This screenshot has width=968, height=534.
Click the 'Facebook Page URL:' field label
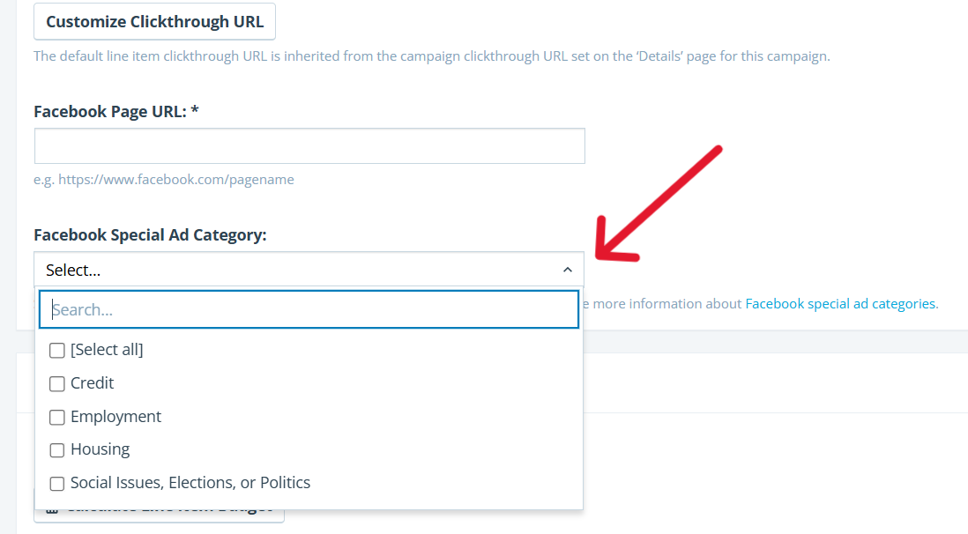click(x=115, y=112)
